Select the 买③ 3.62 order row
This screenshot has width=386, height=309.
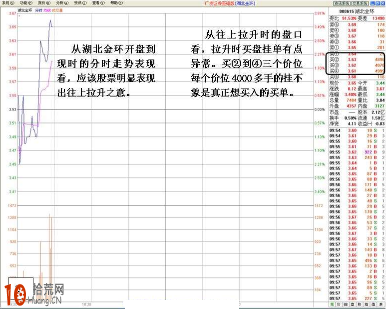pos(357,65)
